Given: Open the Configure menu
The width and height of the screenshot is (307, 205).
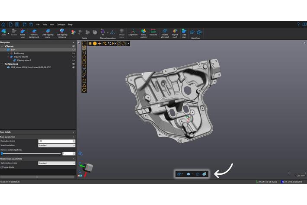Looking at the screenshot, I should [61, 25].
